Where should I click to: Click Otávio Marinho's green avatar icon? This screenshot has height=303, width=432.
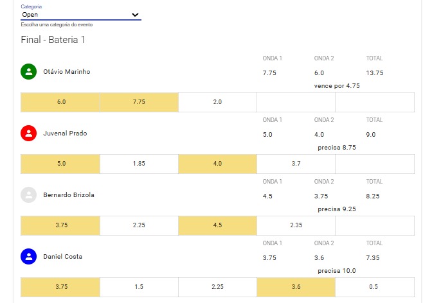(29, 71)
